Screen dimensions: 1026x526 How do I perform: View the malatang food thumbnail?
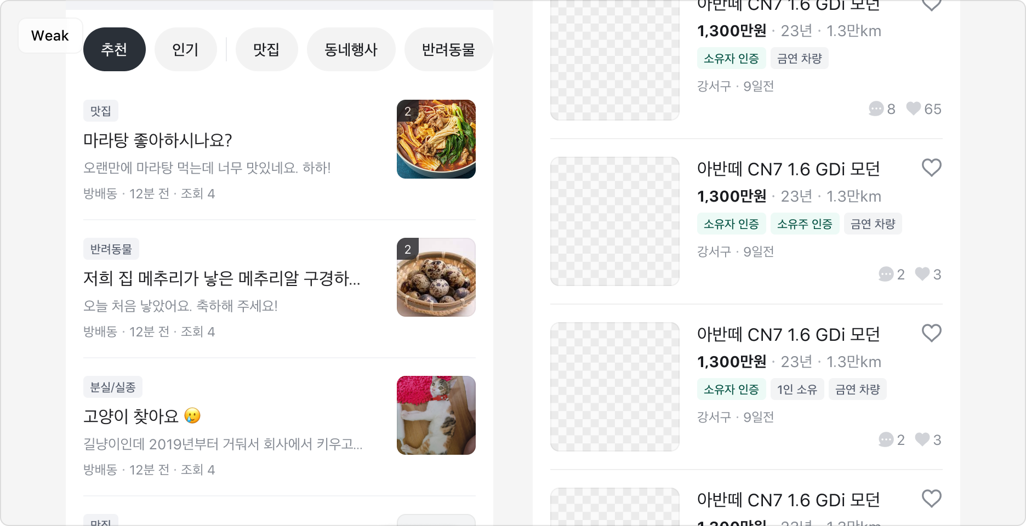436,139
